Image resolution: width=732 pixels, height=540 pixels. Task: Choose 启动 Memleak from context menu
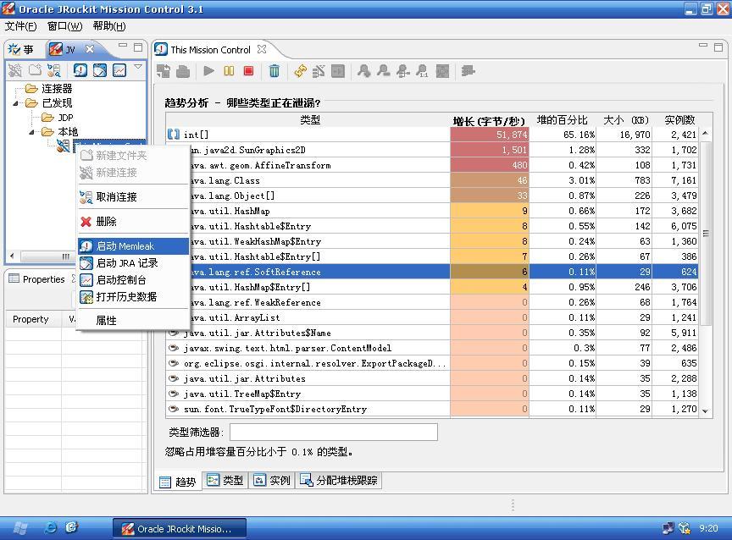pyautogui.click(x=133, y=246)
